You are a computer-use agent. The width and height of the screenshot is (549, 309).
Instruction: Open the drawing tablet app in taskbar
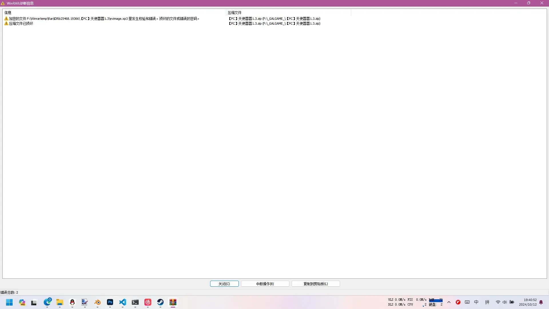(x=85, y=302)
